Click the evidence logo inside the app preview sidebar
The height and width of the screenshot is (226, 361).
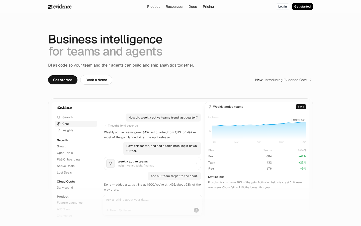pos(64,108)
